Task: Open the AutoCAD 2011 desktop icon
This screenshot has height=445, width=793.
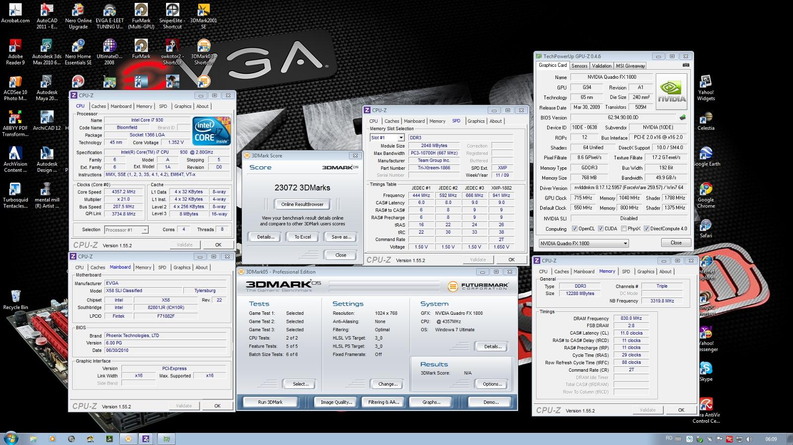Action: [47, 16]
